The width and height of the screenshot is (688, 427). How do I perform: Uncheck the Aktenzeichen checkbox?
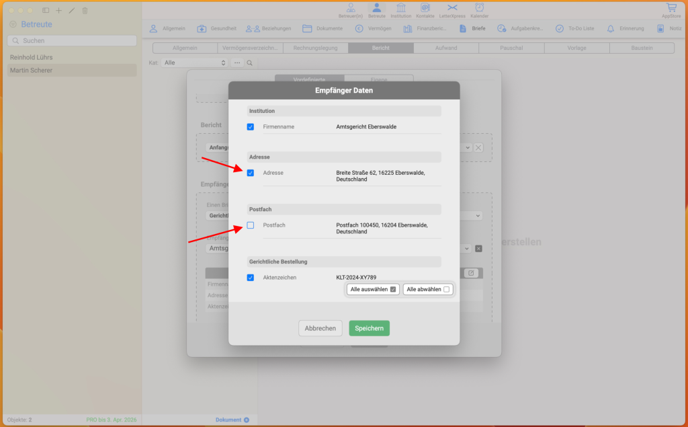[x=251, y=277]
